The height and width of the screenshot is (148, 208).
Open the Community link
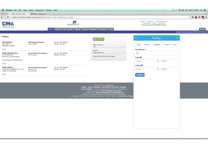pyautogui.click(x=161, y=23)
